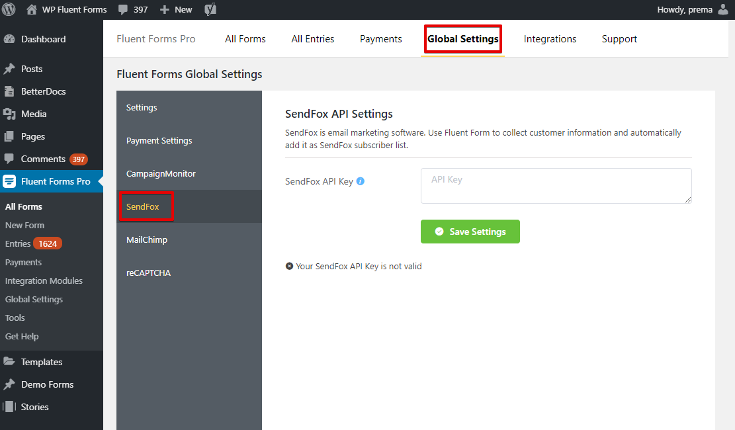Image resolution: width=735 pixels, height=430 pixels.
Task: Switch to the All Entries tab
Action: 313,39
